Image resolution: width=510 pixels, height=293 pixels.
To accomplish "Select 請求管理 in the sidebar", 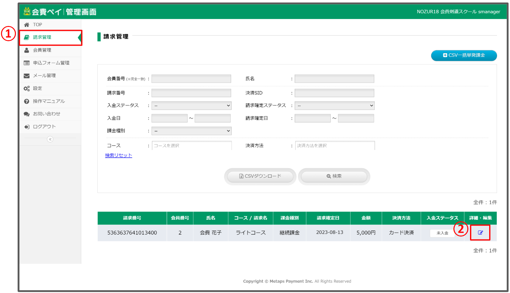I will tap(42, 37).
